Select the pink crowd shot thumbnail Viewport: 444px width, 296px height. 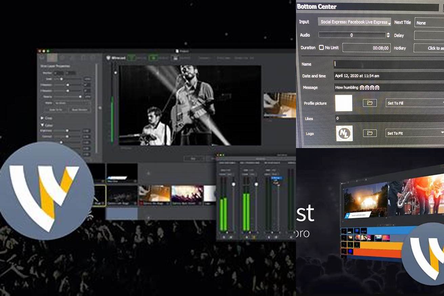point(187,195)
